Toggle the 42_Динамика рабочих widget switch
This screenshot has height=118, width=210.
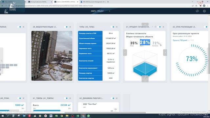click(x=113, y=98)
